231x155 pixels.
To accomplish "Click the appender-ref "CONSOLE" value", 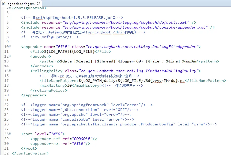I will point(83,139).
